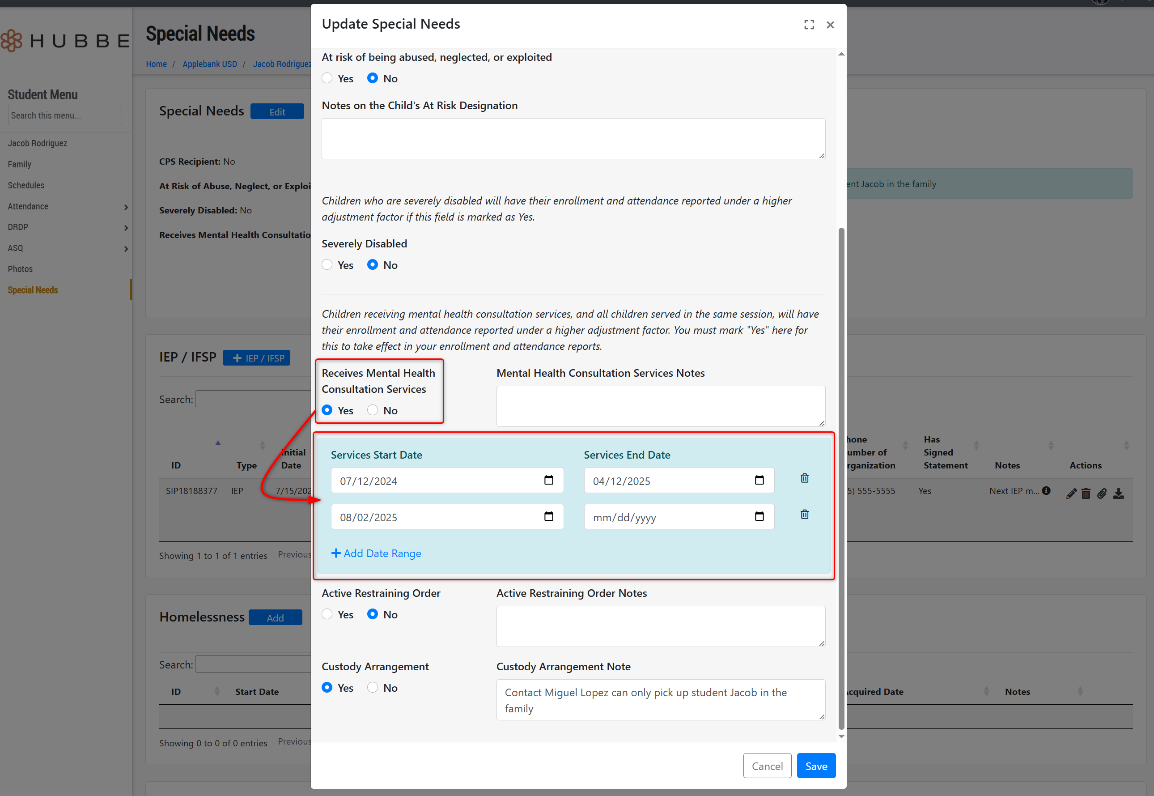
Task: Delete the first services date range
Action: click(804, 478)
